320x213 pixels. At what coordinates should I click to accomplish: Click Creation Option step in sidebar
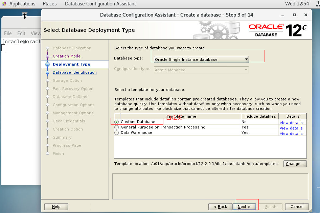[68, 129]
